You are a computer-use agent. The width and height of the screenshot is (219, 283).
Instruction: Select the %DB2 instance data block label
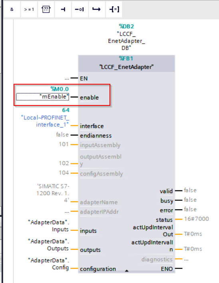coord(126,26)
